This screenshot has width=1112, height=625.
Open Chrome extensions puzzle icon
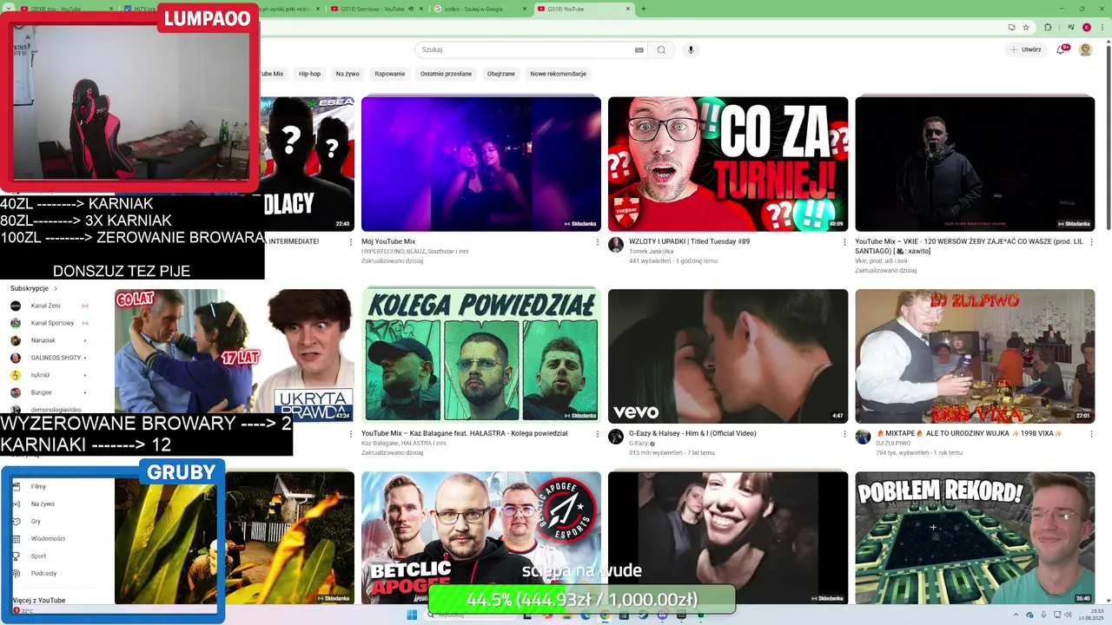[x=1048, y=27]
